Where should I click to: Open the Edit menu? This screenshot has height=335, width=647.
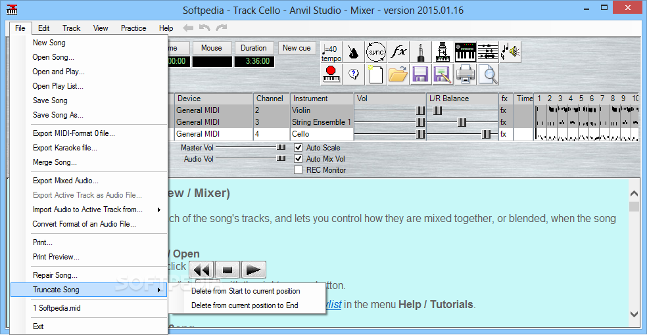[44, 28]
